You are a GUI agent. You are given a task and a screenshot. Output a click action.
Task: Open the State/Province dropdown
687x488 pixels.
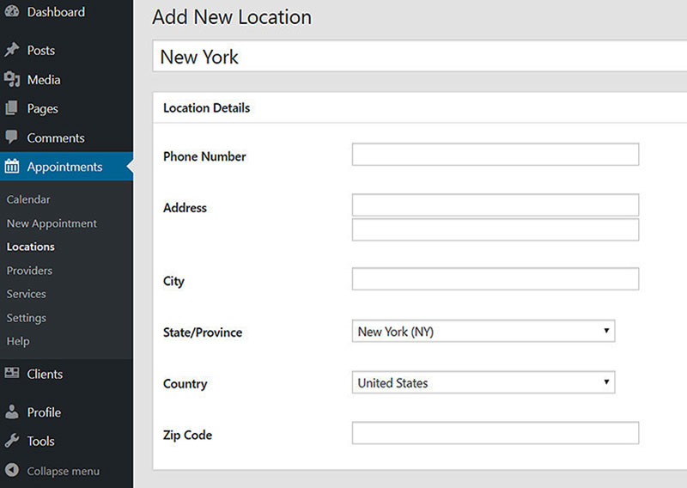(x=483, y=331)
